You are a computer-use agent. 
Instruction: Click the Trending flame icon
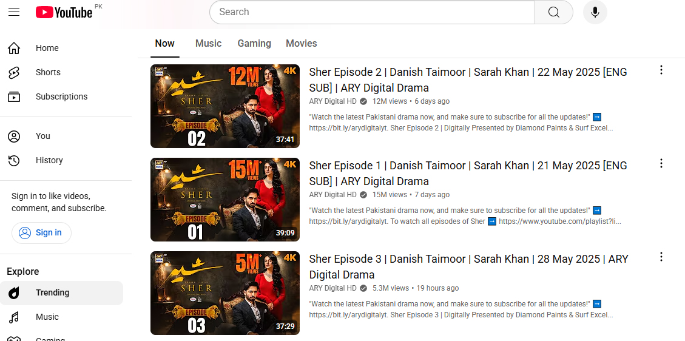pyautogui.click(x=14, y=292)
